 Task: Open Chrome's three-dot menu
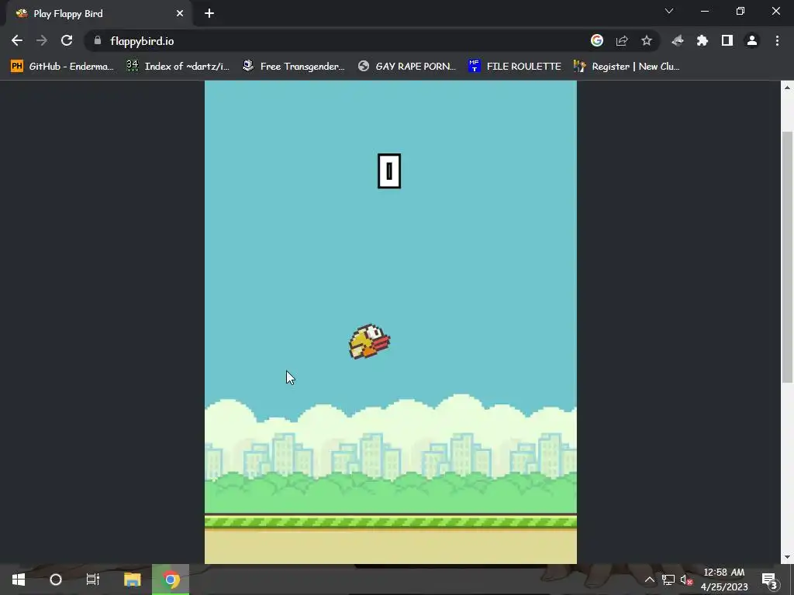tap(777, 40)
